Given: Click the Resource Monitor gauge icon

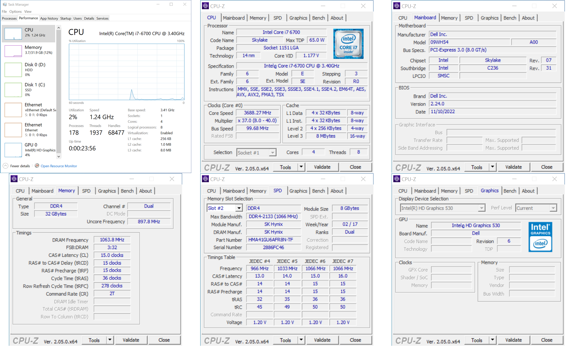Looking at the screenshot, I should pos(37,166).
